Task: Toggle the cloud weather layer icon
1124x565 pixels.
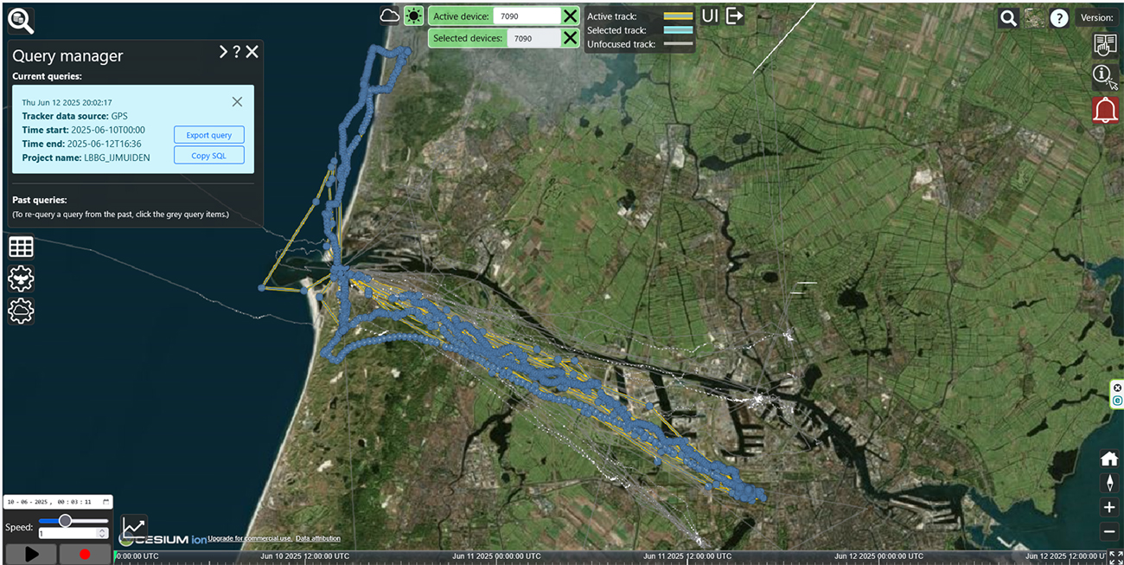Action: tap(390, 16)
